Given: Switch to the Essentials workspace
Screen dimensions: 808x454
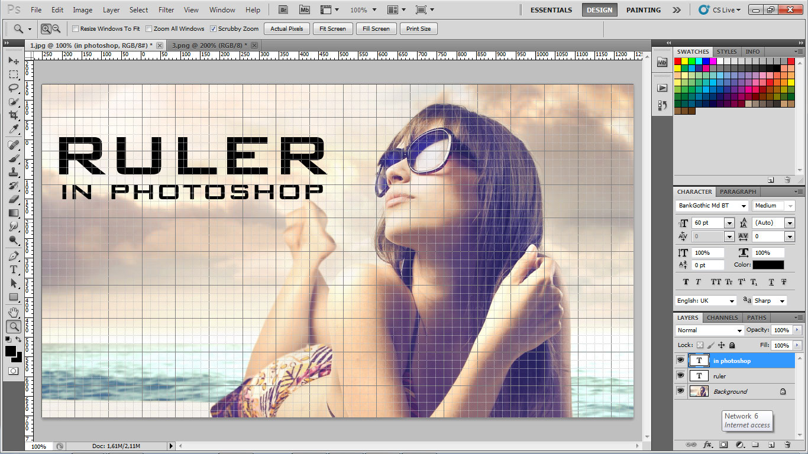Looking at the screenshot, I should (x=551, y=10).
